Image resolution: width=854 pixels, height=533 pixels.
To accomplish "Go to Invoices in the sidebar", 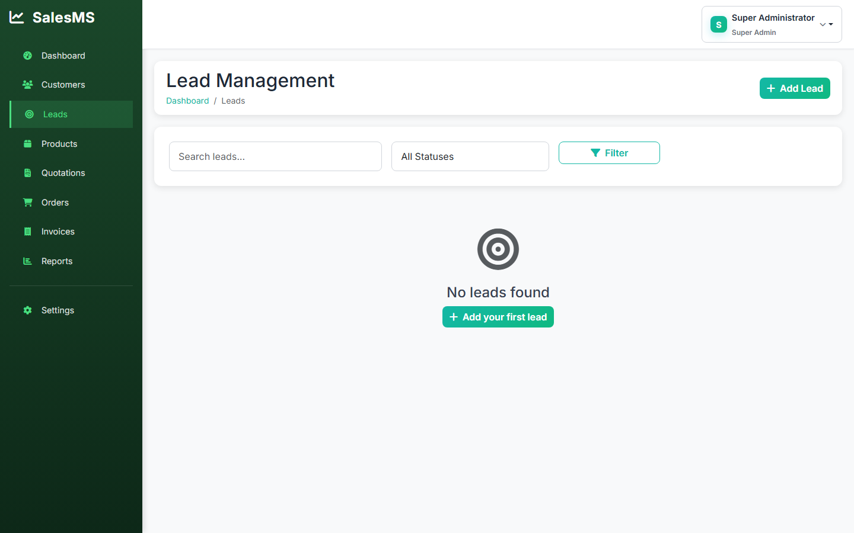I will pyautogui.click(x=71, y=232).
